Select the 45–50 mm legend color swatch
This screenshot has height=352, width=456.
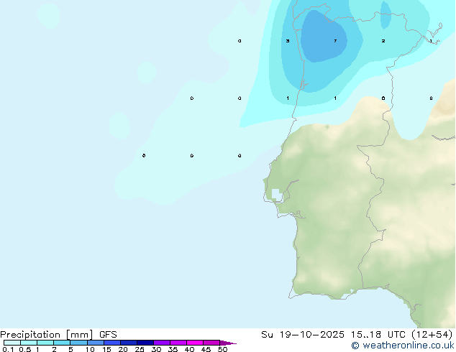(211, 343)
